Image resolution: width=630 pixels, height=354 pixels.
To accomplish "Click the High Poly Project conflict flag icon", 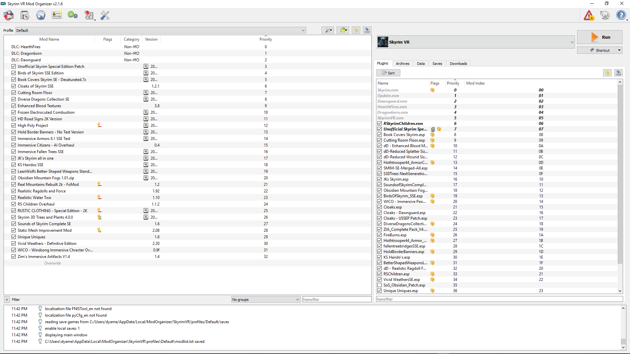I will (99, 125).
